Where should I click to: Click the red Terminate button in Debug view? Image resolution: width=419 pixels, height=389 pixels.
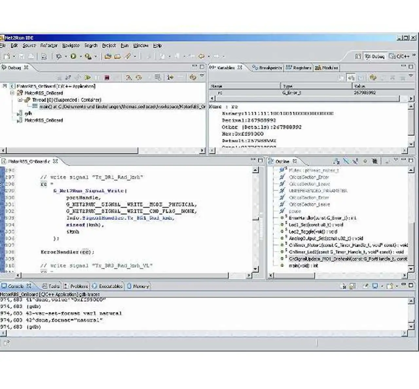pyautogui.click(x=107, y=77)
